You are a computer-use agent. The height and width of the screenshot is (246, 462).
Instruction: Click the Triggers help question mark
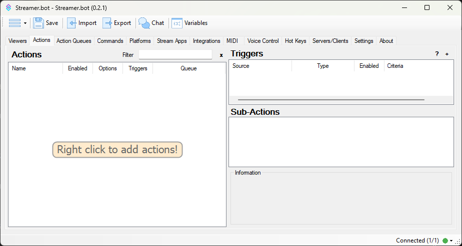(x=436, y=54)
